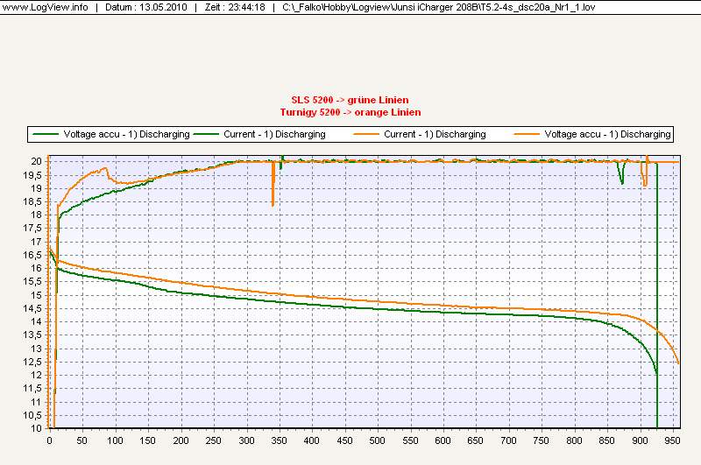Click x-axis label '250'
The width and height of the screenshot is (701, 465).
pyautogui.click(x=213, y=440)
